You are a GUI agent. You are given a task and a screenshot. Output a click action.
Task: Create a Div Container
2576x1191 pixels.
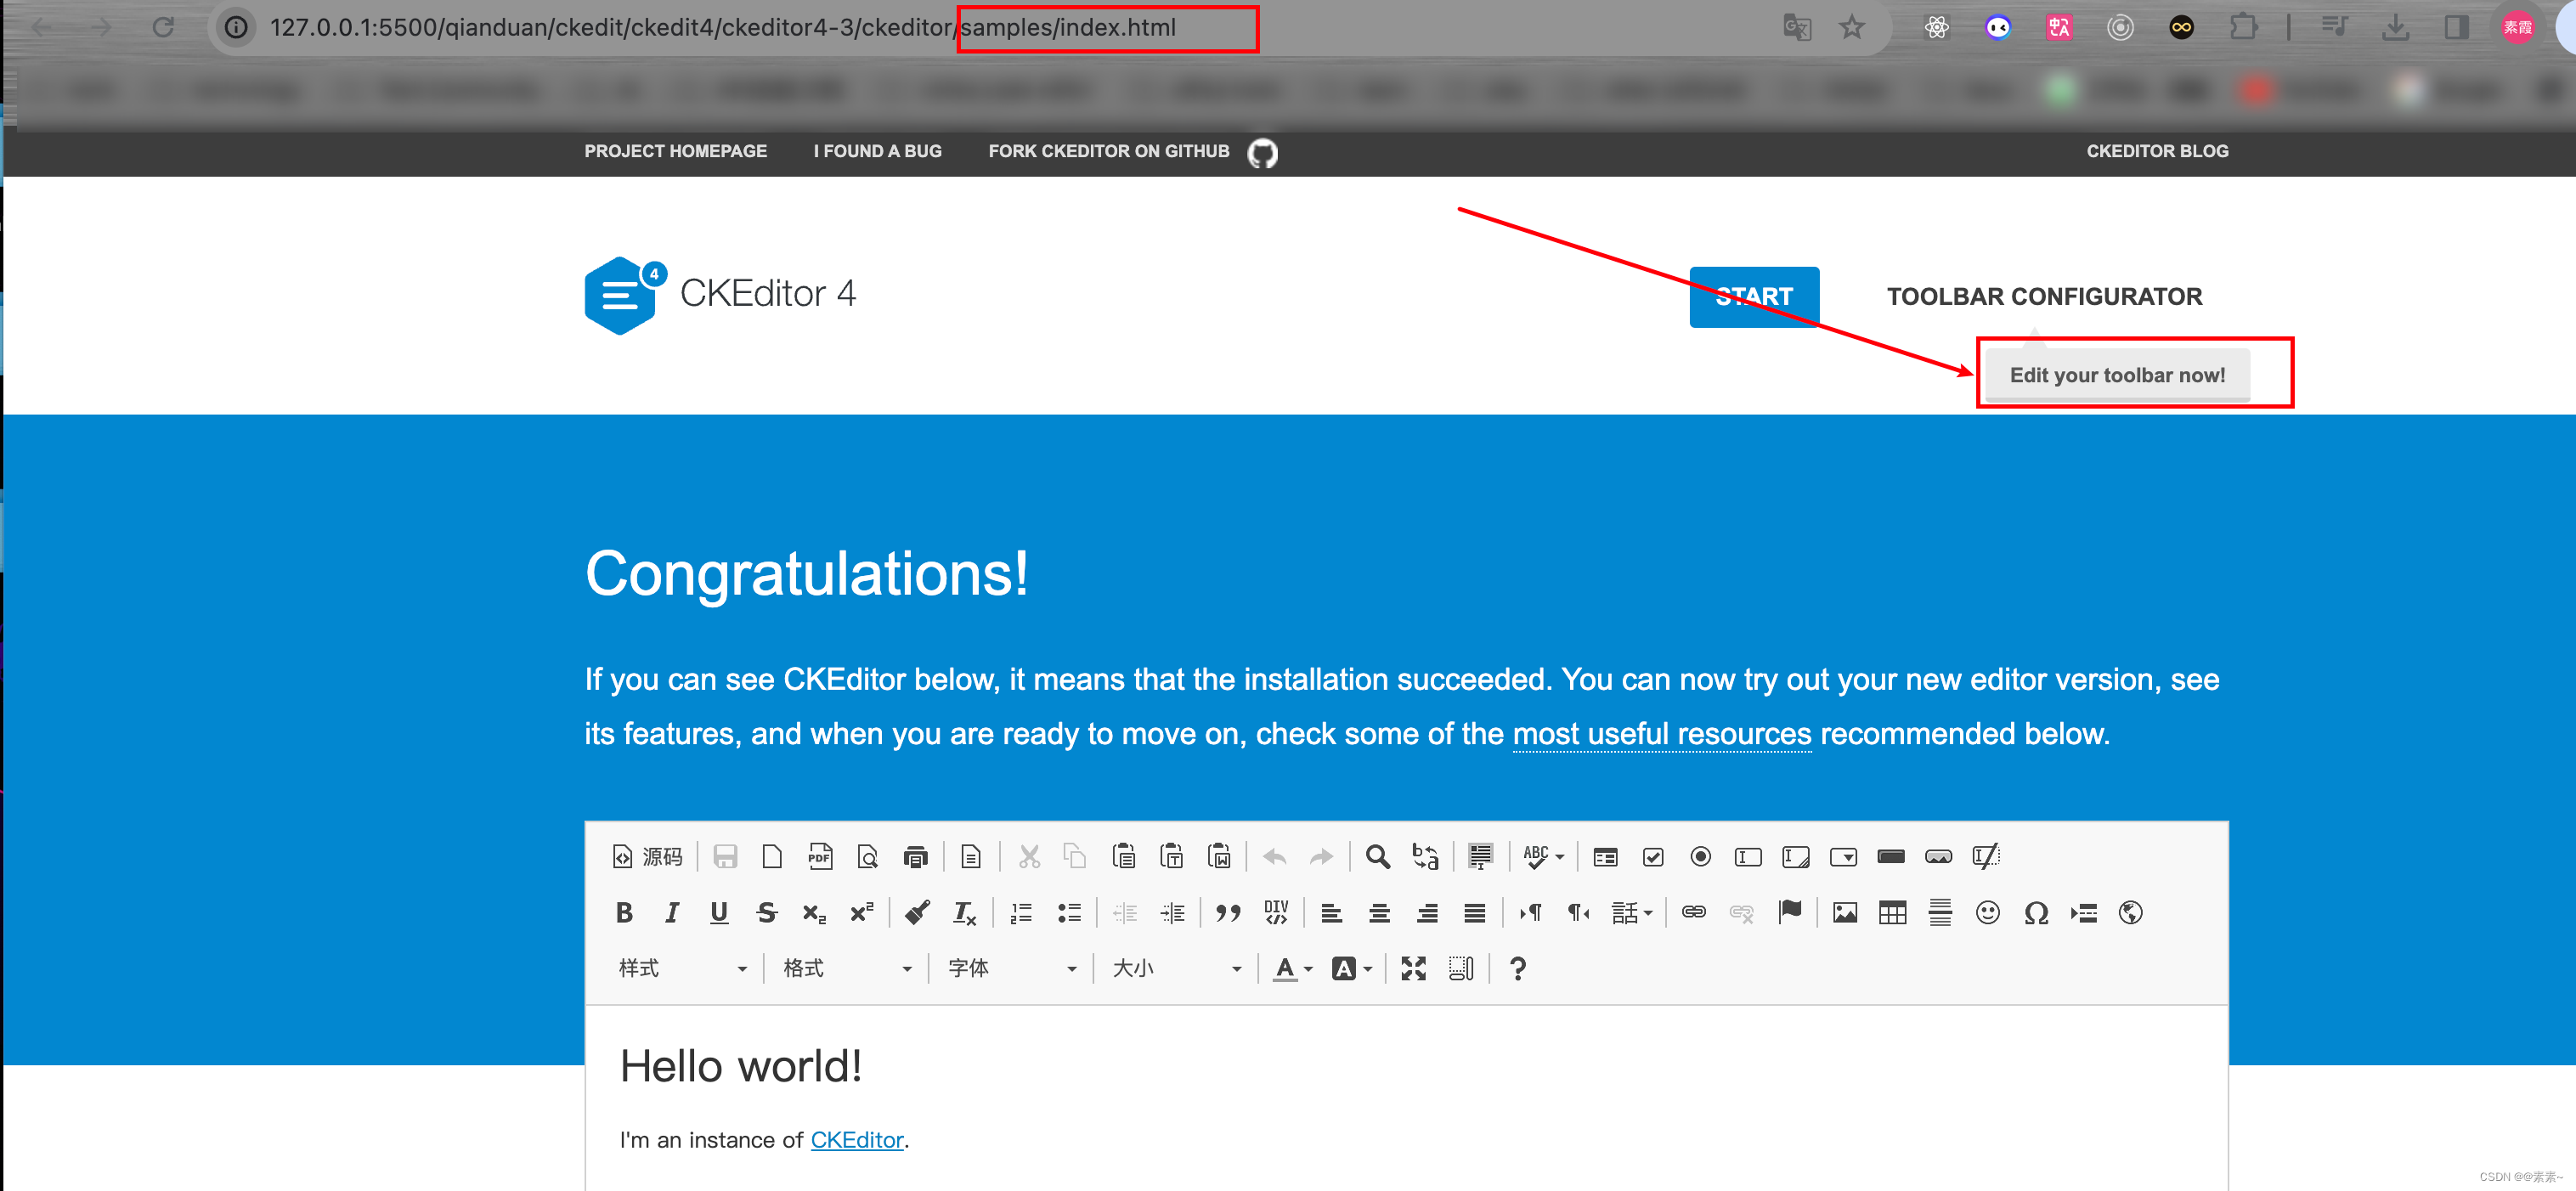[x=1276, y=913]
